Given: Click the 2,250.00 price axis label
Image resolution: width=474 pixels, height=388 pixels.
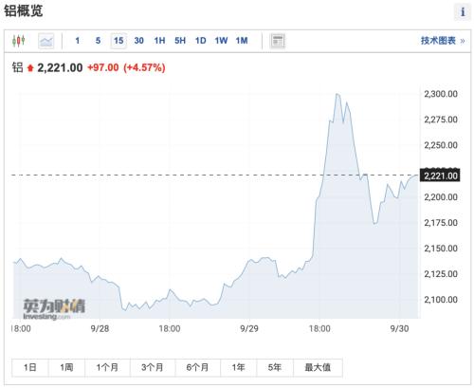Looking at the screenshot, I should (441, 145).
